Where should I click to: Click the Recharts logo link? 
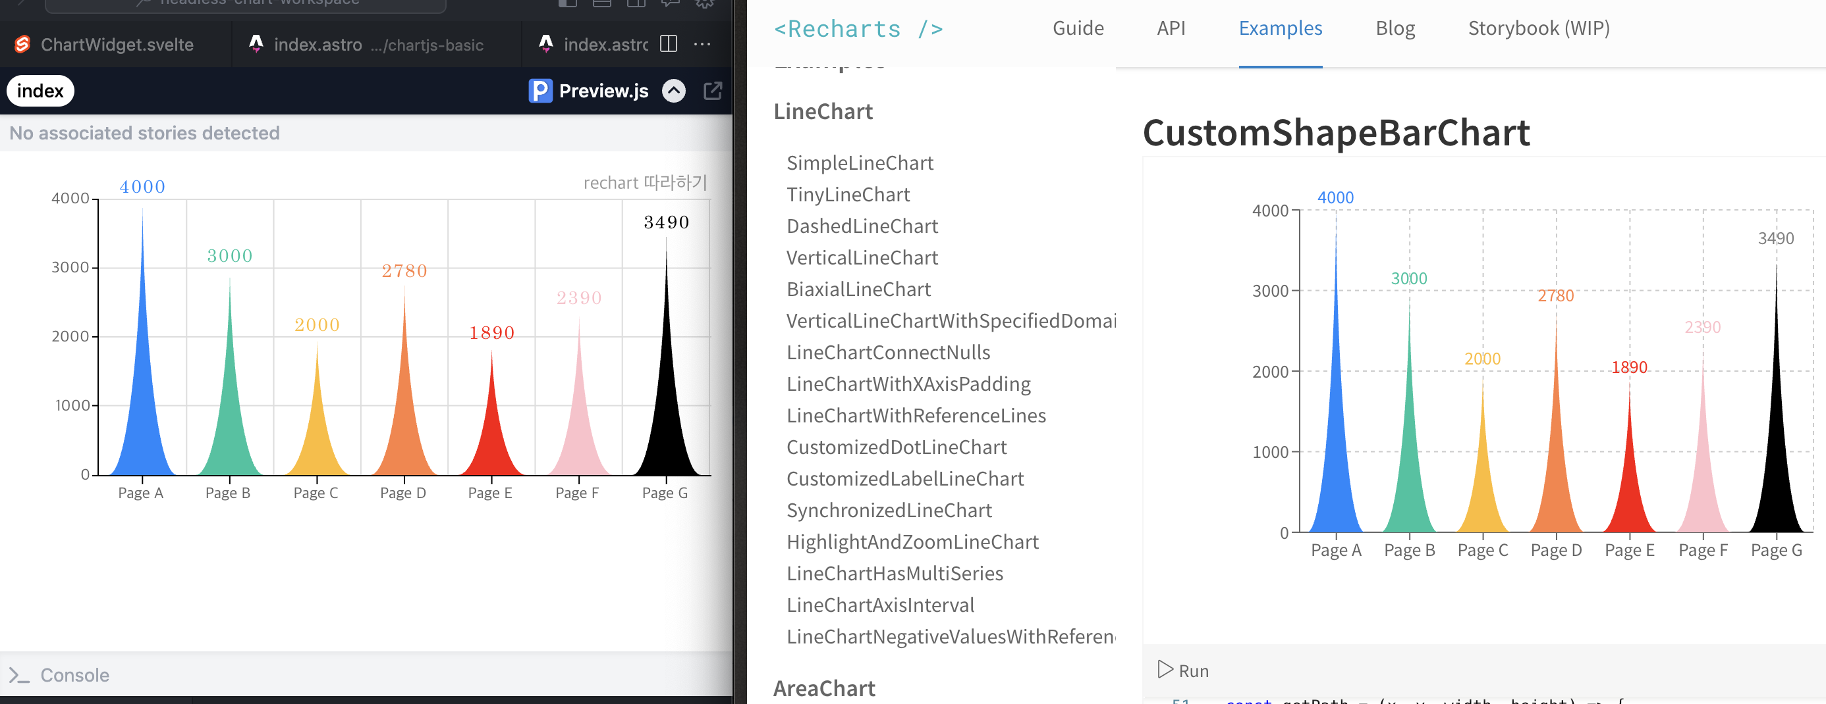click(x=858, y=28)
